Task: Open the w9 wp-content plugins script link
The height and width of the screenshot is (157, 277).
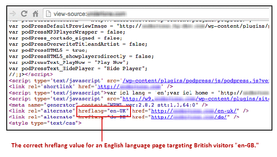Action: (x=196, y=99)
